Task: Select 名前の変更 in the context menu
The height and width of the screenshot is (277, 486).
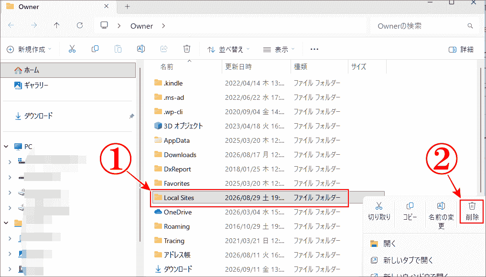Action: click(x=441, y=215)
